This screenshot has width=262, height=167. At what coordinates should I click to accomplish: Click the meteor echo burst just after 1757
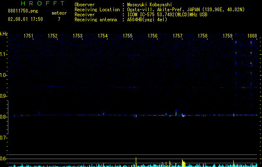(183, 115)
